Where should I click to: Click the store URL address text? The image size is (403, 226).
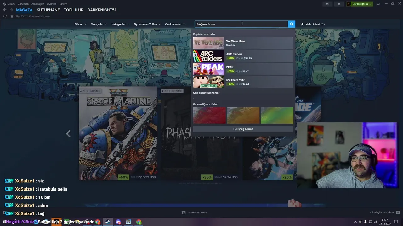pyautogui.click(x=32, y=16)
